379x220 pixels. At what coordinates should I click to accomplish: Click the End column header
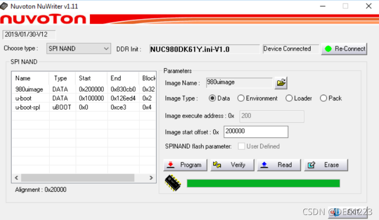click(x=123, y=78)
